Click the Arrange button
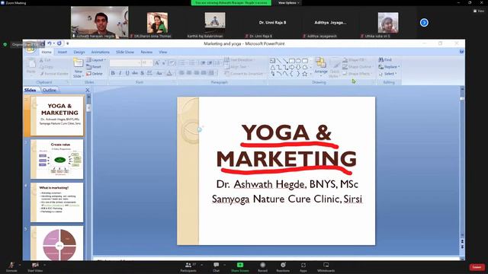 click(x=321, y=66)
